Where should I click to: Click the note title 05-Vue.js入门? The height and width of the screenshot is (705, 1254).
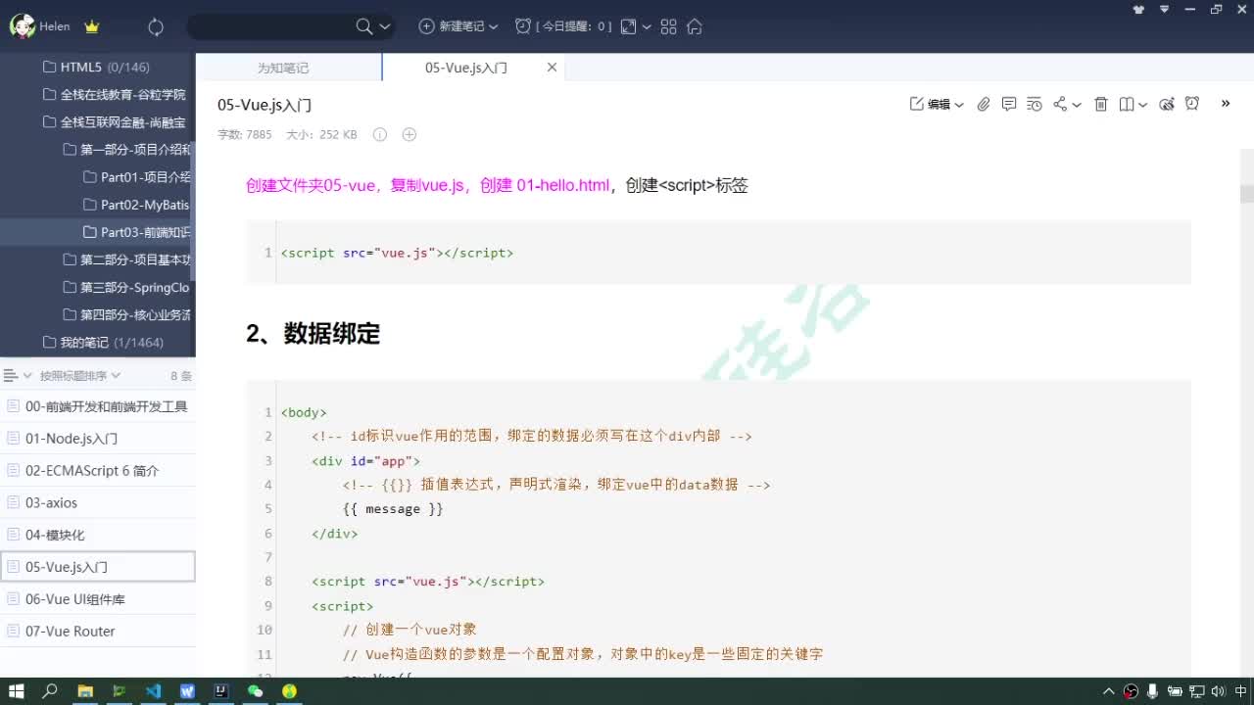coord(265,105)
